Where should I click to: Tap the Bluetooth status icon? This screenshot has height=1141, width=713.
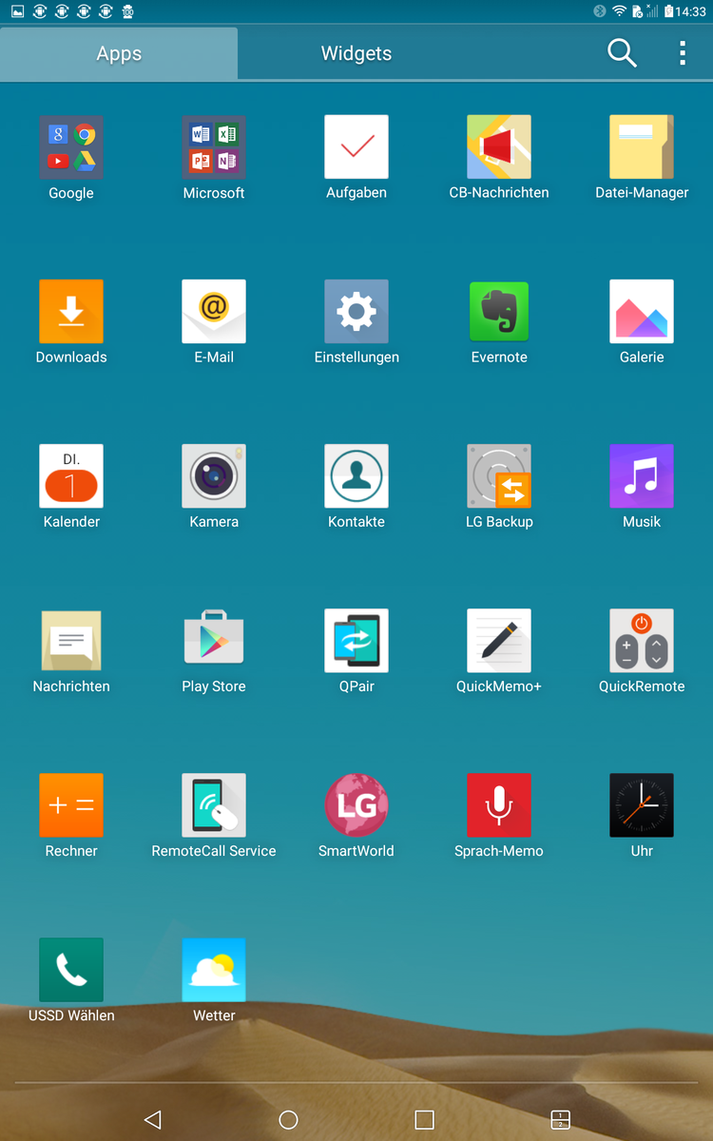pos(600,11)
